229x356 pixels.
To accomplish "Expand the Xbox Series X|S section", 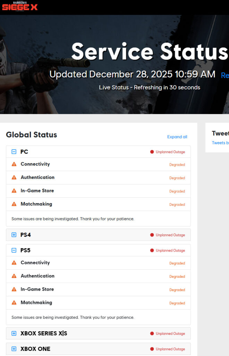I will tap(14, 333).
